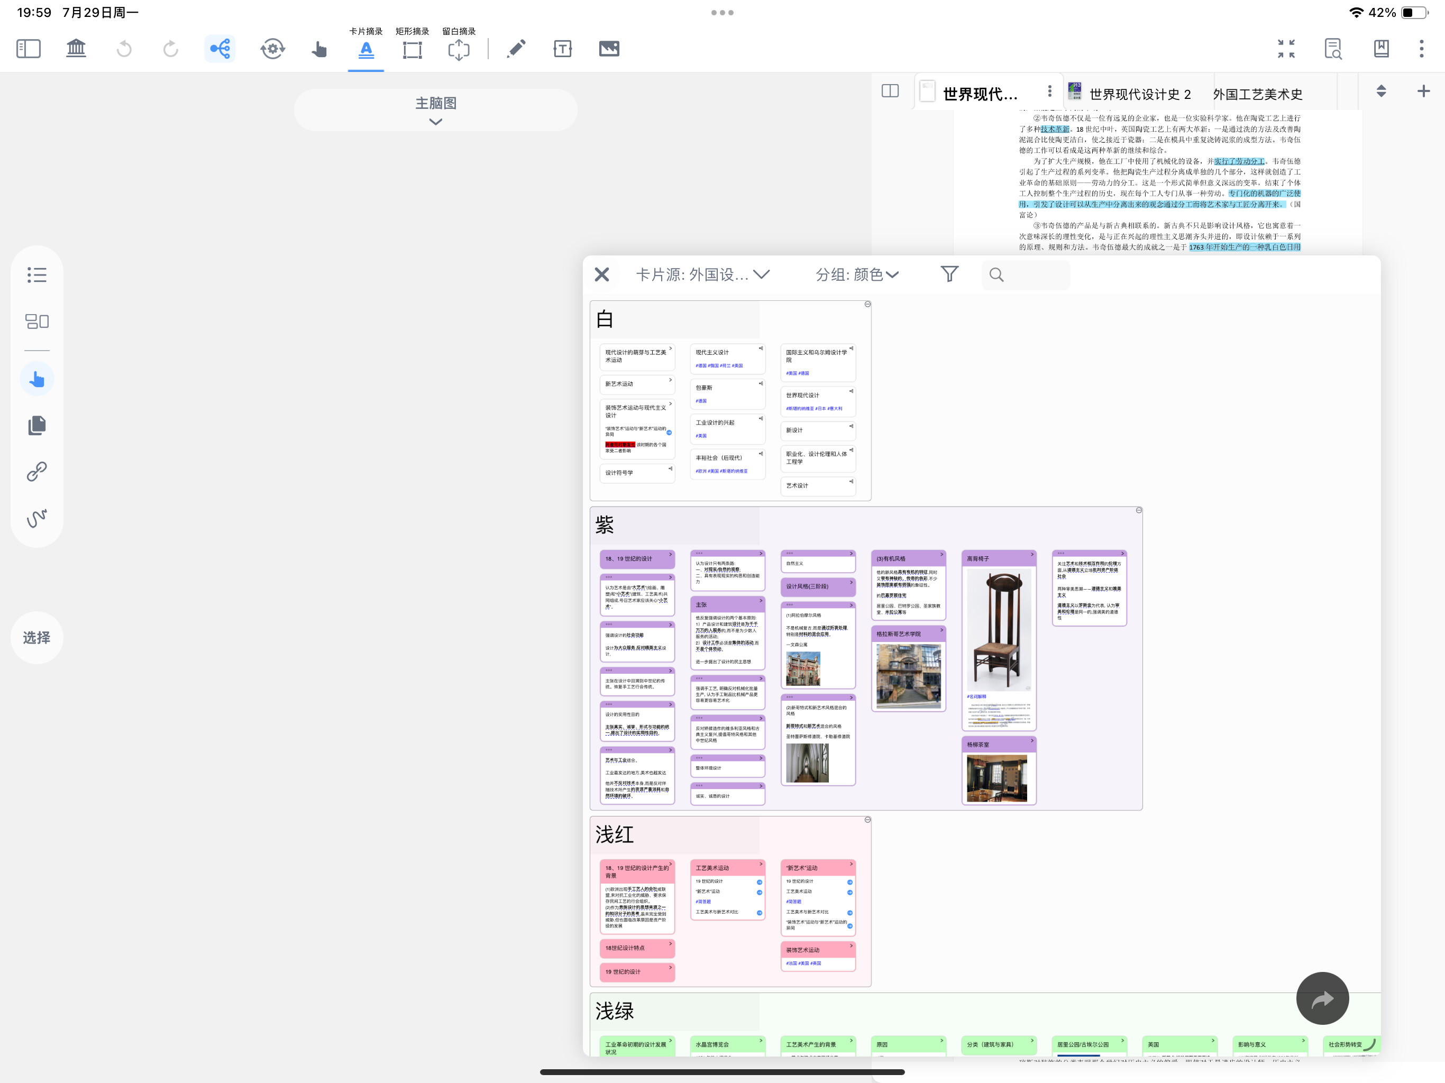Toggle the split view icon in document panel
This screenshot has width=1445, height=1083.
[x=890, y=91]
